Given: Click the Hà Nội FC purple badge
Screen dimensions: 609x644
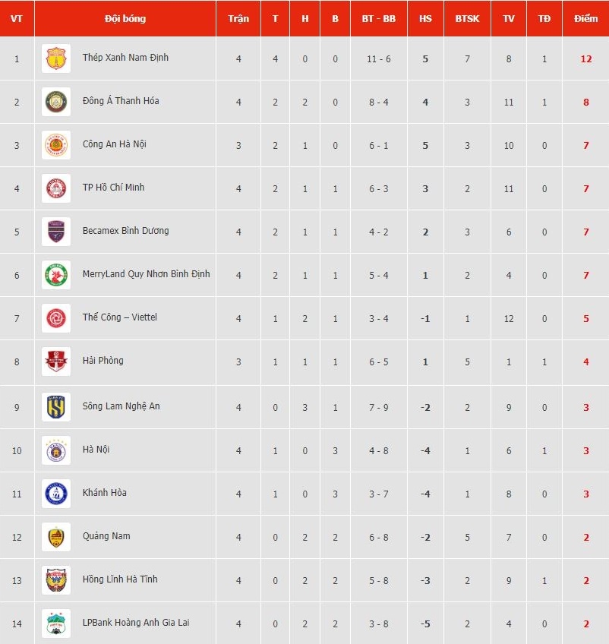Looking at the screenshot, I should coord(56,450).
